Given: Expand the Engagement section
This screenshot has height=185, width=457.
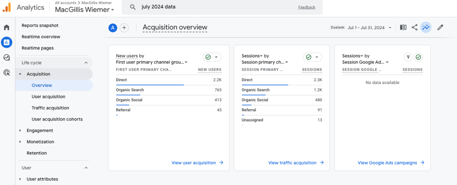Looking at the screenshot, I should coord(20,131).
